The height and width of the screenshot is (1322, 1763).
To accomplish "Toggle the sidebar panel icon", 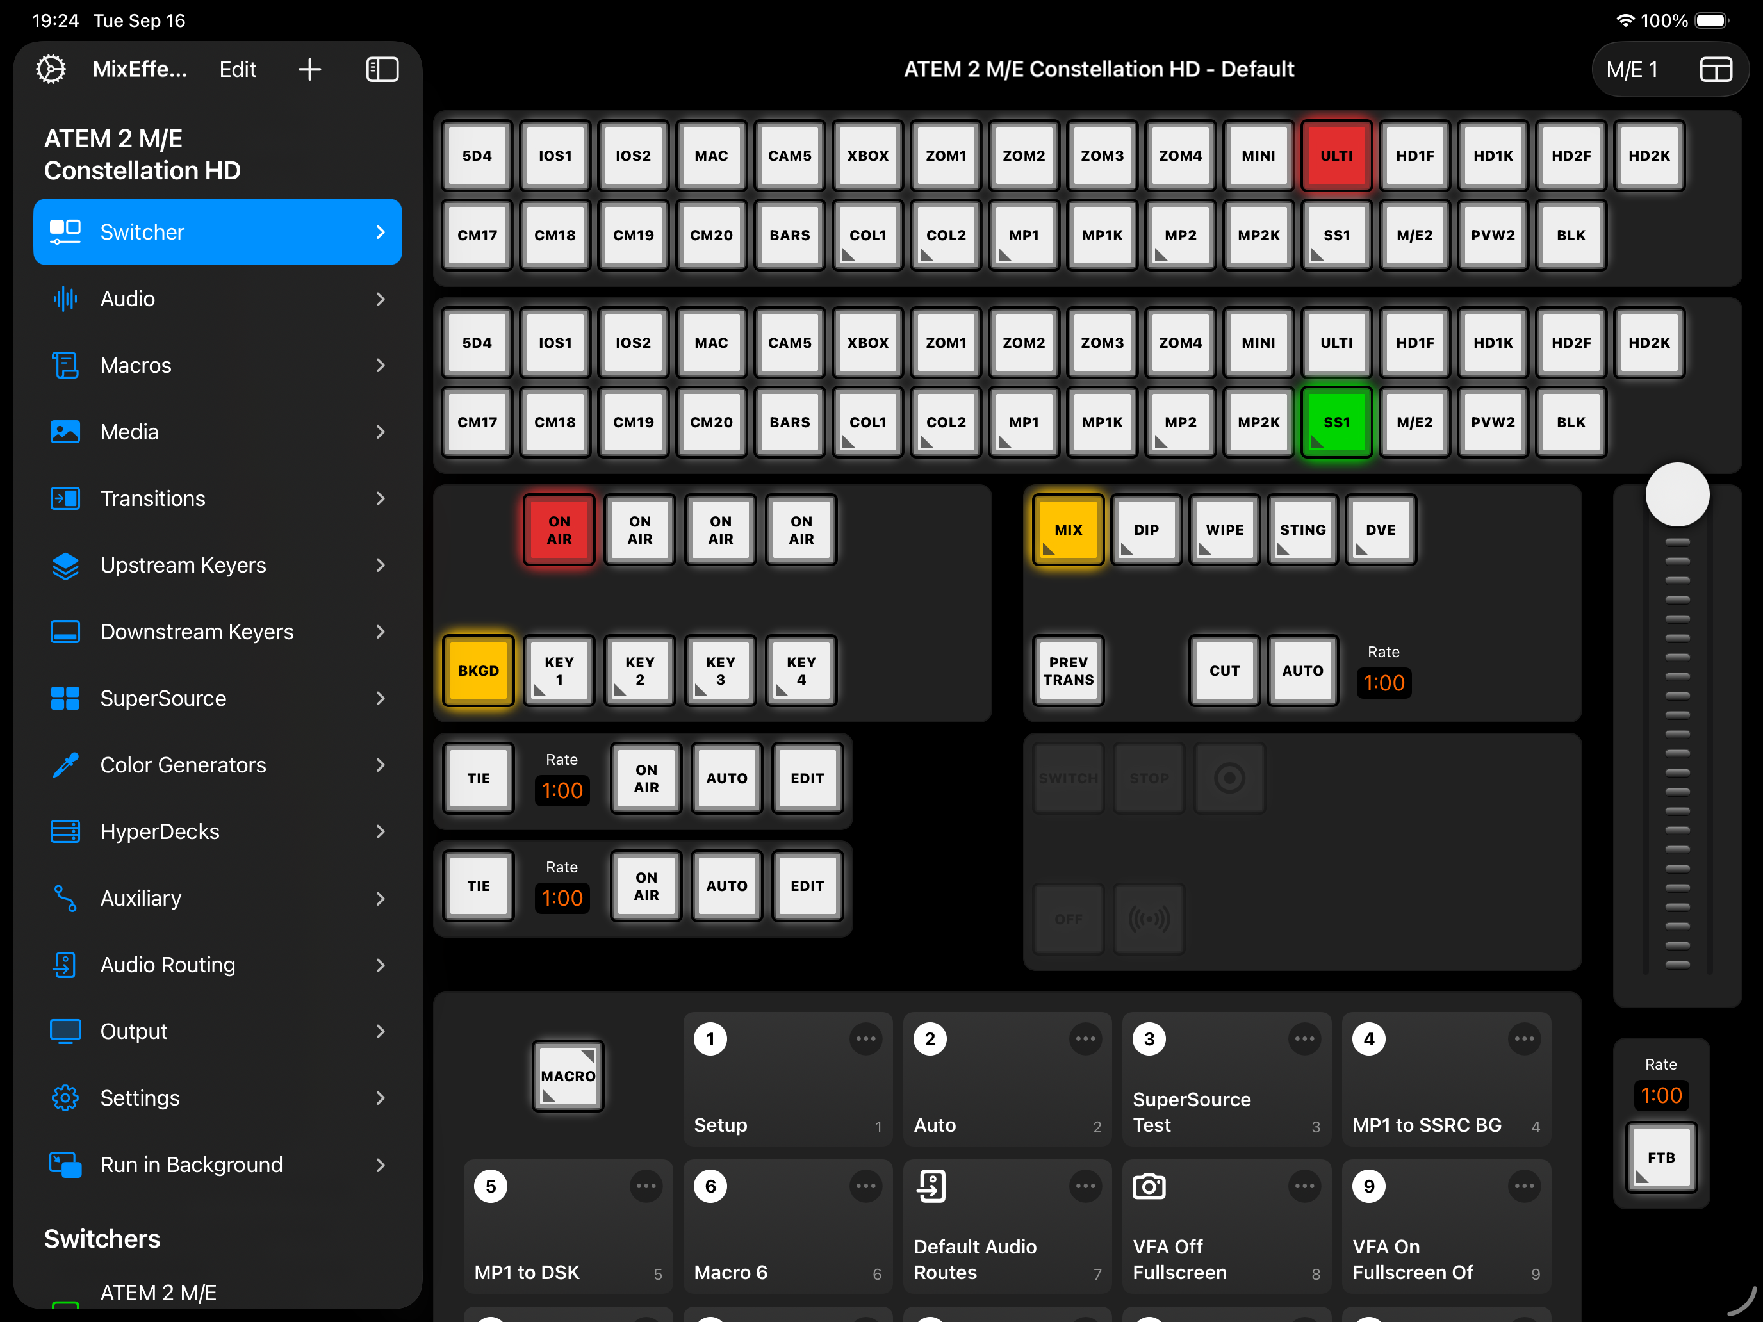I will 382,69.
